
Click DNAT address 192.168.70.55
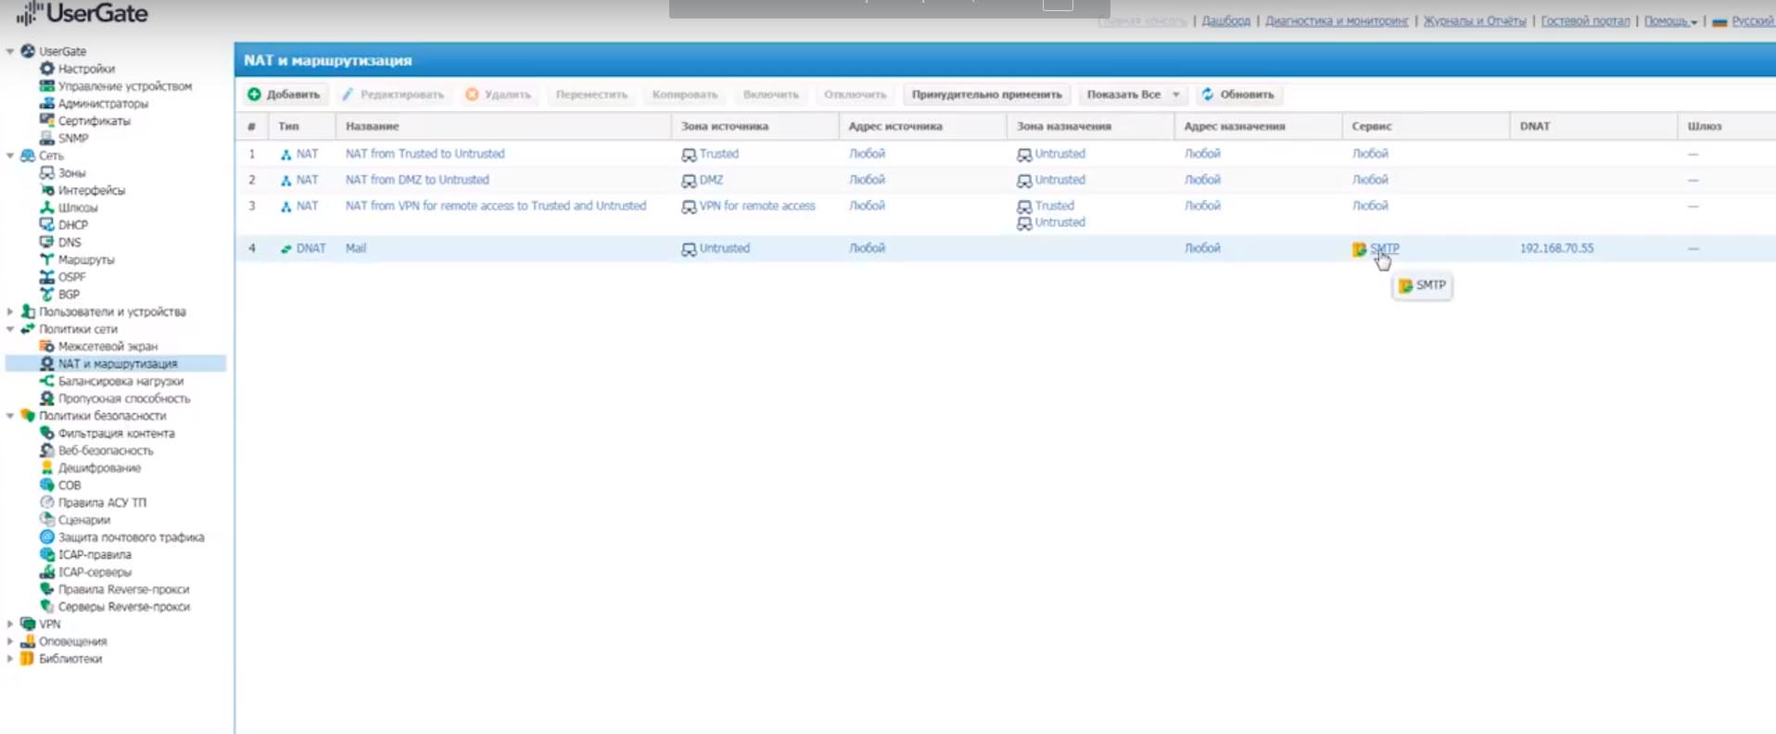(1557, 248)
